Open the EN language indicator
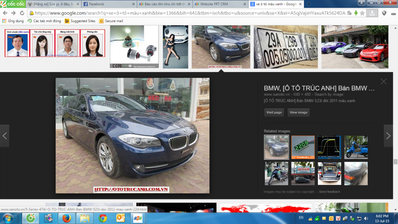This screenshot has height=224, width=398. [x=301, y=218]
